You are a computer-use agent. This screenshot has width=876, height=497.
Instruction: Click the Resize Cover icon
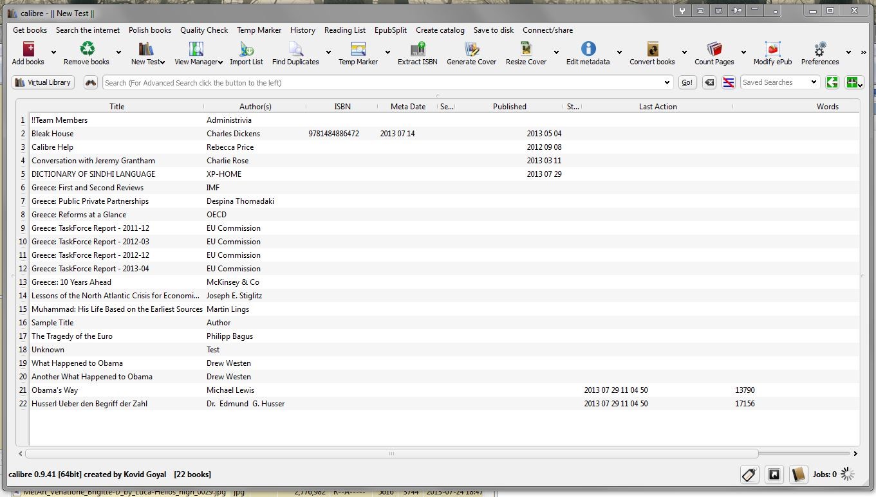(x=526, y=49)
